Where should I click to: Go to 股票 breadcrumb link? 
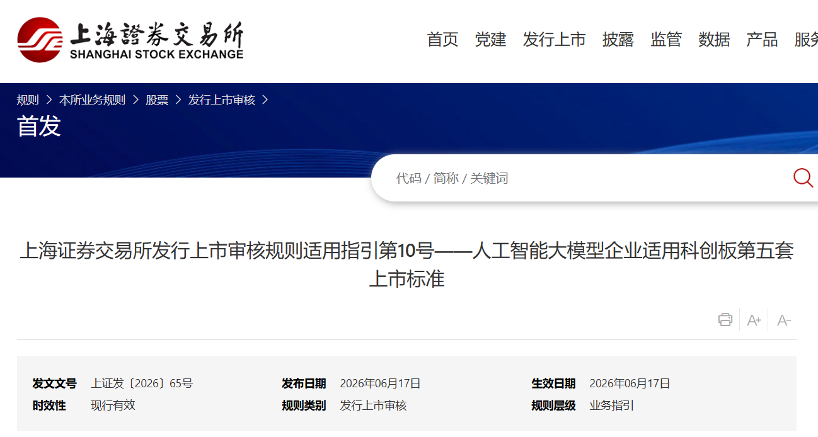157,100
